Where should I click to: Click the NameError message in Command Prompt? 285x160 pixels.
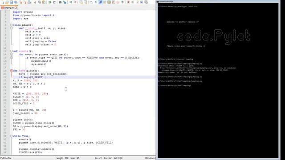177,72
